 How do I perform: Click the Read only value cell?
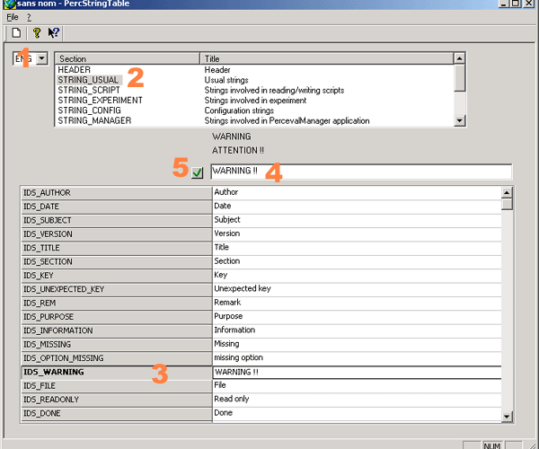[356, 398]
